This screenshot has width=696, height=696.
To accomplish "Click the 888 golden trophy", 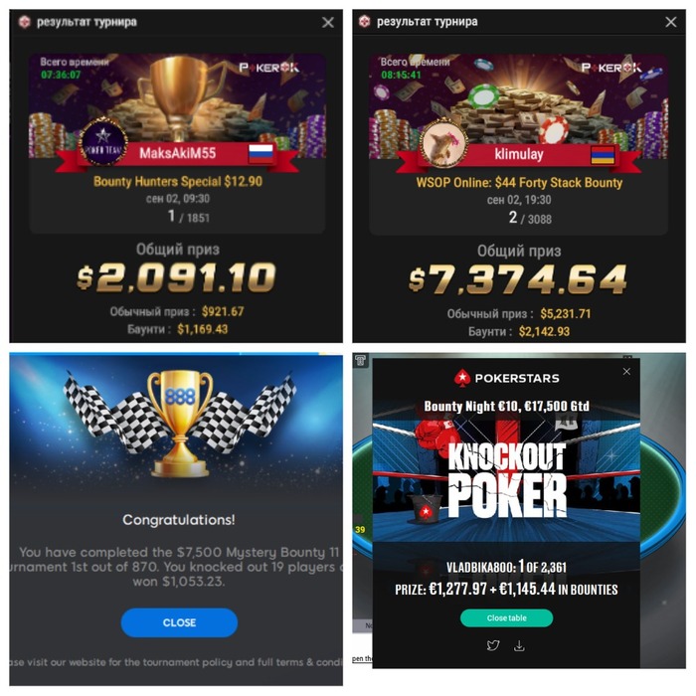I will (180, 423).
